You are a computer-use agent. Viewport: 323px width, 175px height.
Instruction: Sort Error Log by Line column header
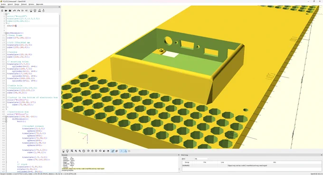(222, 162)
